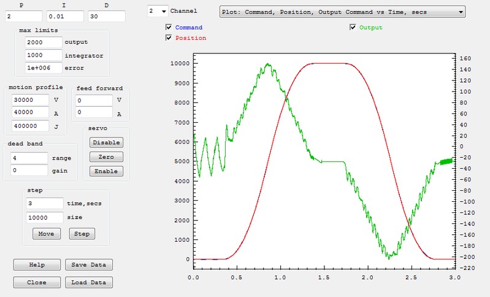Select the P gain input field
Viewport: 490px width, 297px height.
pyautogui.click(x=23, y=17)
